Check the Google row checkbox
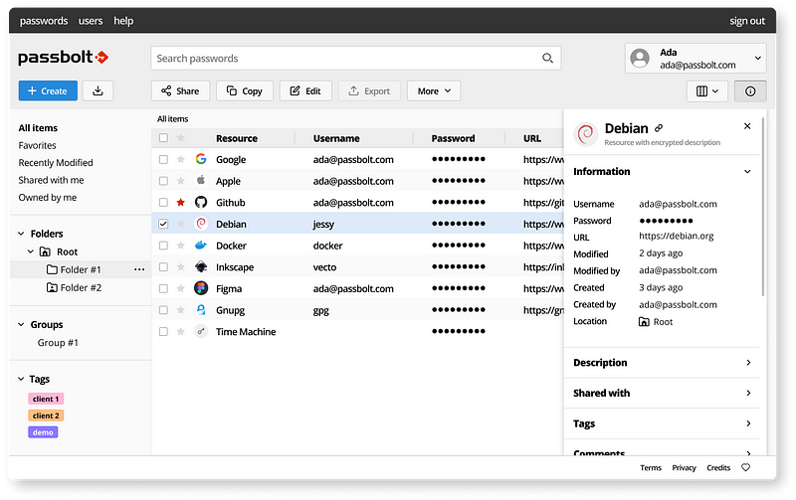Screen dimensions: 796x500 point(163,159)
